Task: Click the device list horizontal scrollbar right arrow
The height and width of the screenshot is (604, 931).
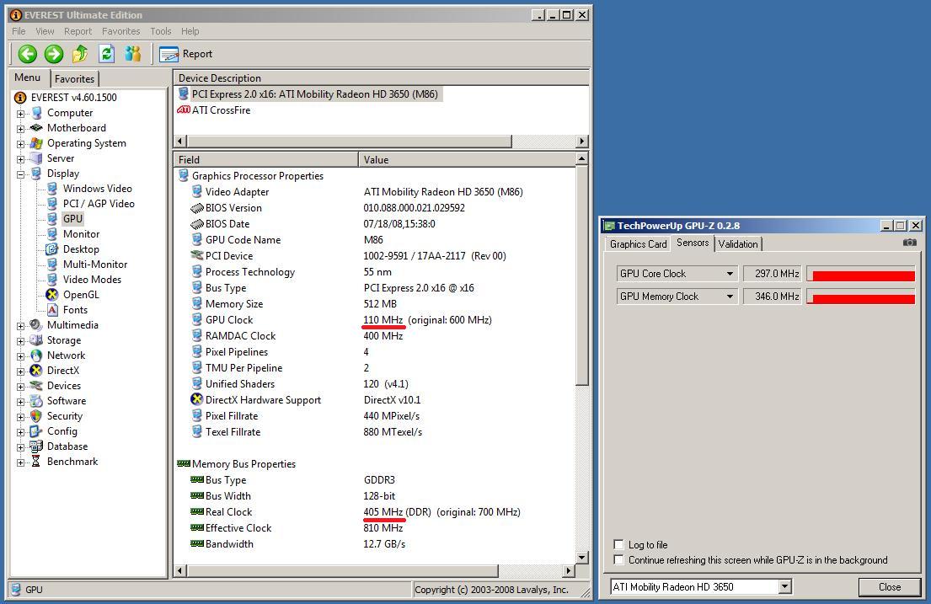Action: point(582,142)
